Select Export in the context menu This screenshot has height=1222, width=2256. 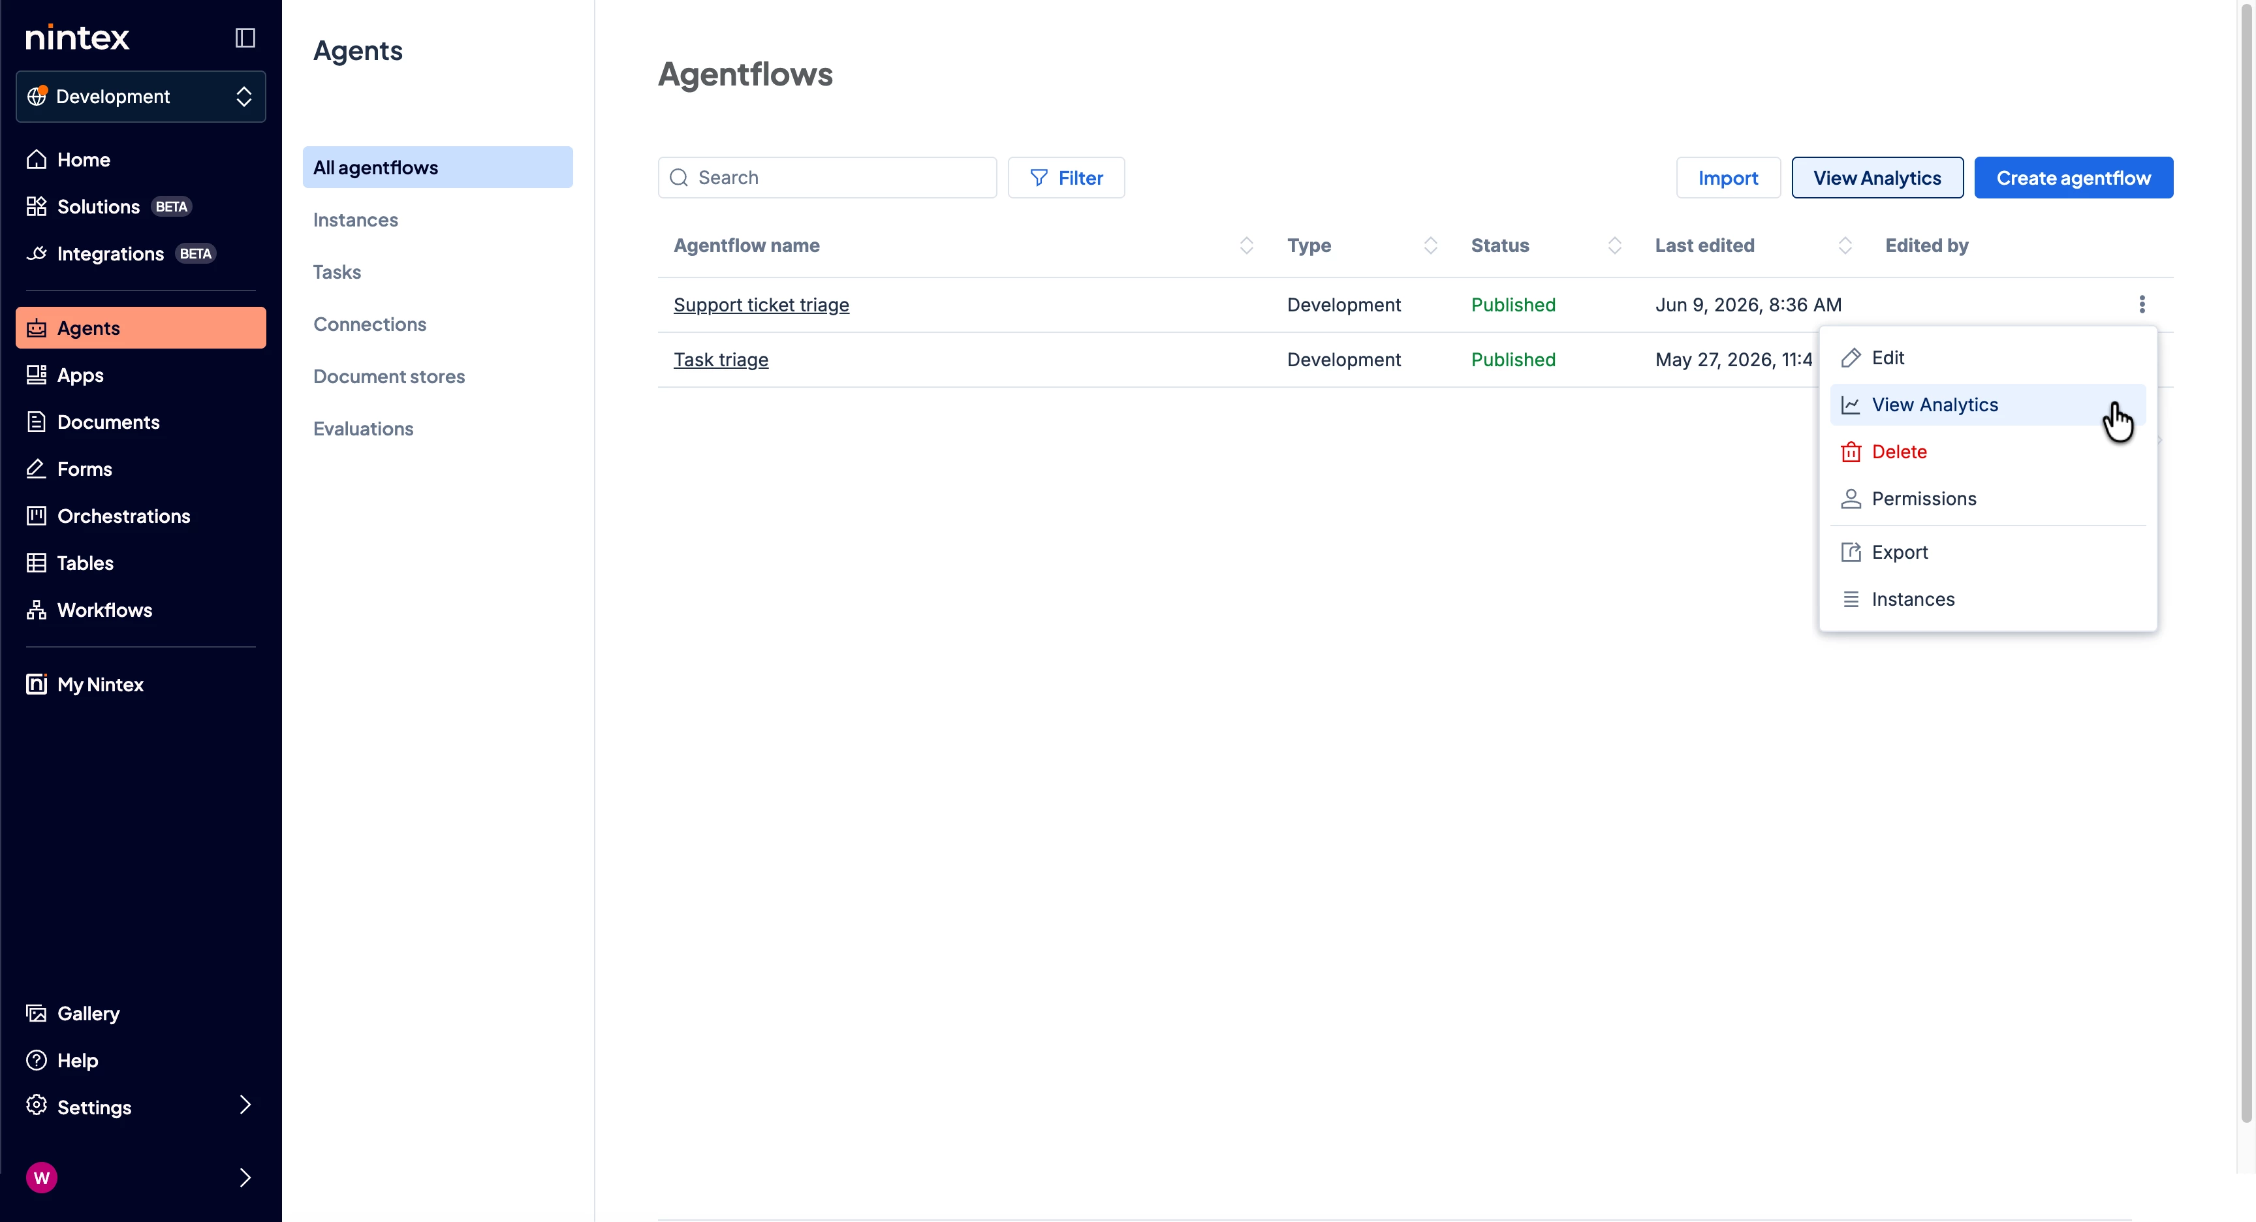(1988, 553)
